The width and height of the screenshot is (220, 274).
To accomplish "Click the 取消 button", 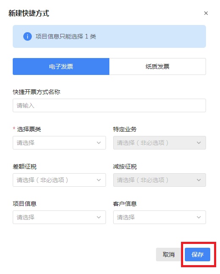I will 169,255.
